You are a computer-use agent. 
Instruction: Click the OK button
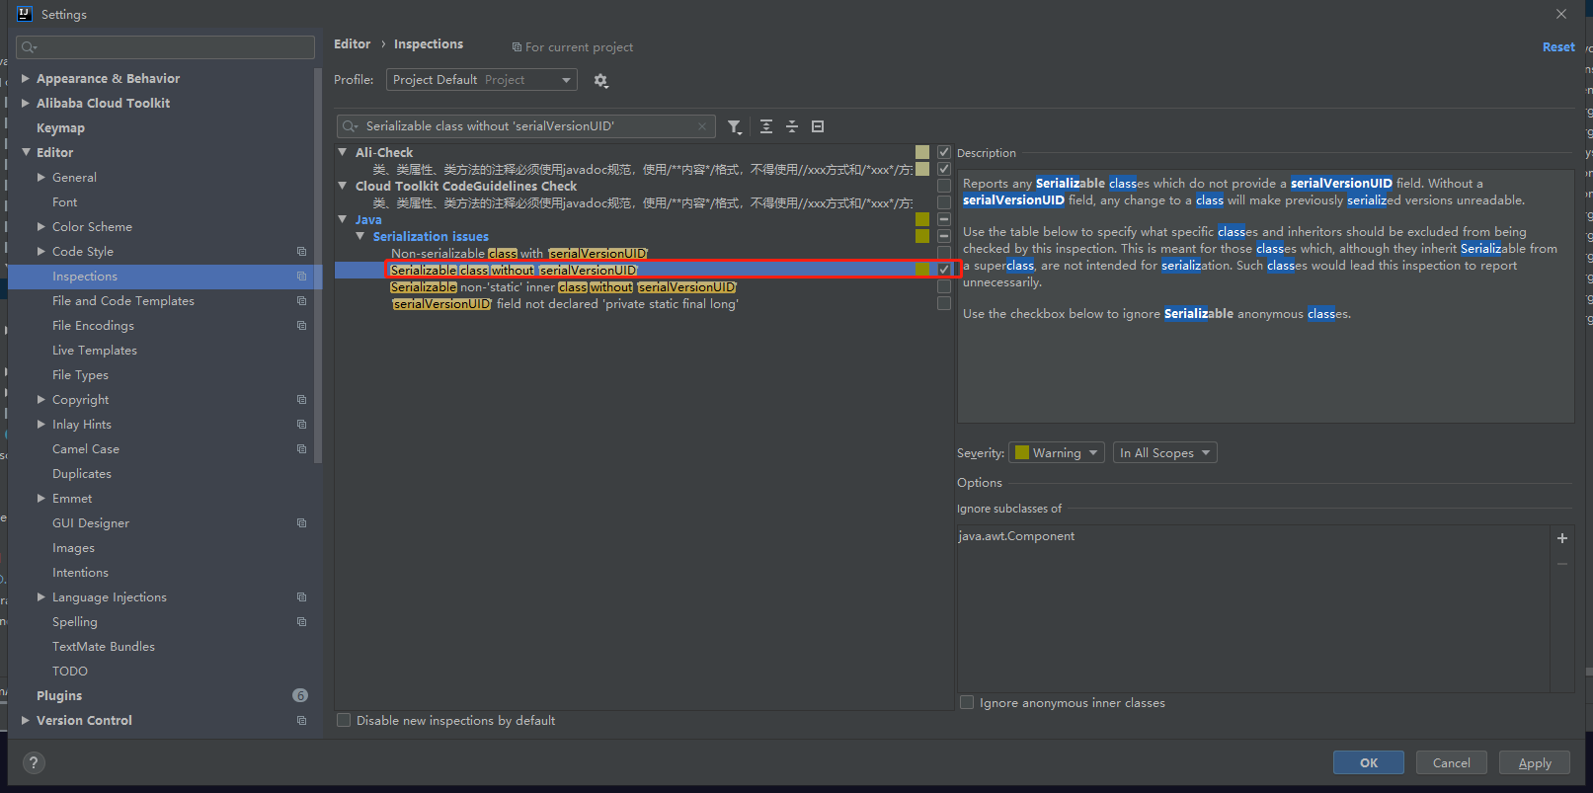(1369, 762)
